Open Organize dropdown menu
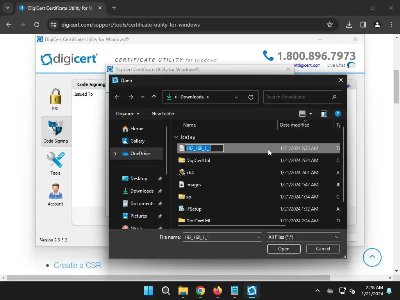 coord(128,114)
